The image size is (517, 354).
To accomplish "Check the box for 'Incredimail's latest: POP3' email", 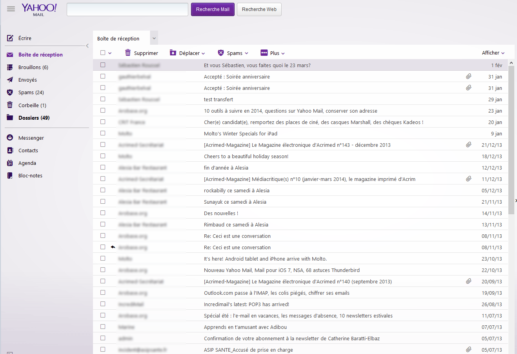I will point(103,304).
